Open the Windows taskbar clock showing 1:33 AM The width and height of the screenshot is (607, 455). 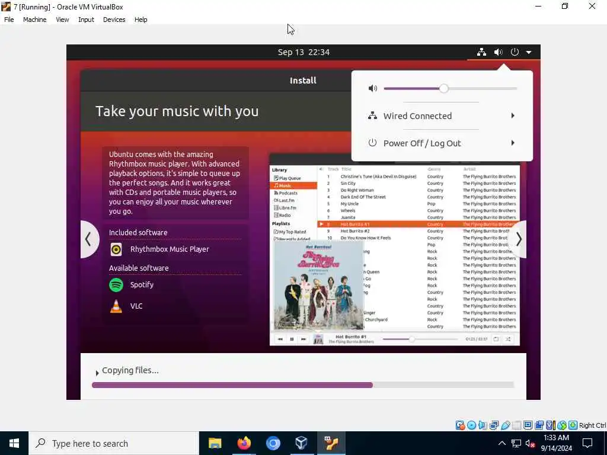(x=556, y=443)
